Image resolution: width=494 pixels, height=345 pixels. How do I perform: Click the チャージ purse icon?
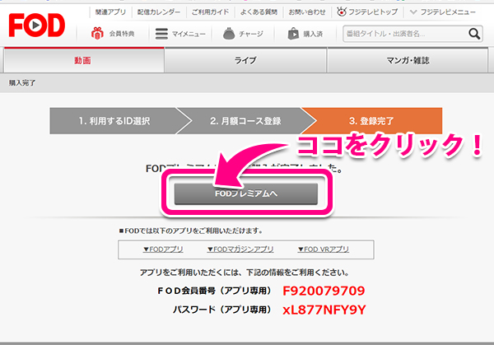point(229,34)
